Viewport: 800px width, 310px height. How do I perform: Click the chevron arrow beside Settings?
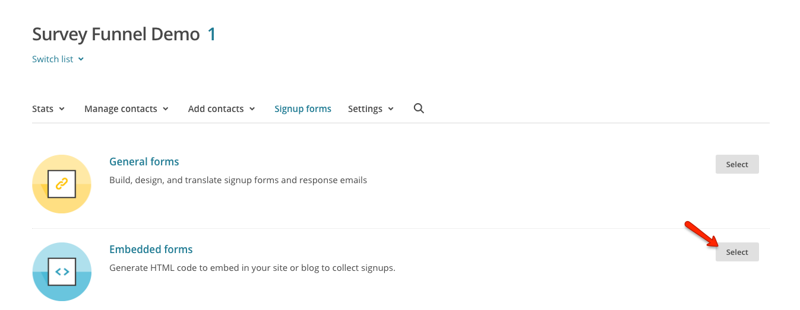pos(391,109)
